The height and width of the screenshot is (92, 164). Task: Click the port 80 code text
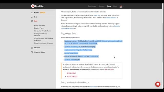[106, 70]
